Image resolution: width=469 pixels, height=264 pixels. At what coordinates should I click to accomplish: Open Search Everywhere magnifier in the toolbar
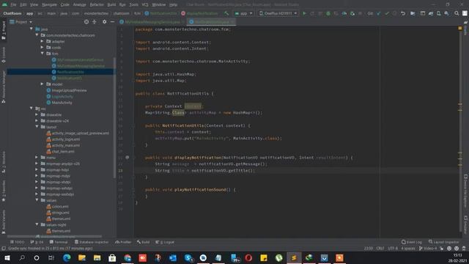click(457, 13)
